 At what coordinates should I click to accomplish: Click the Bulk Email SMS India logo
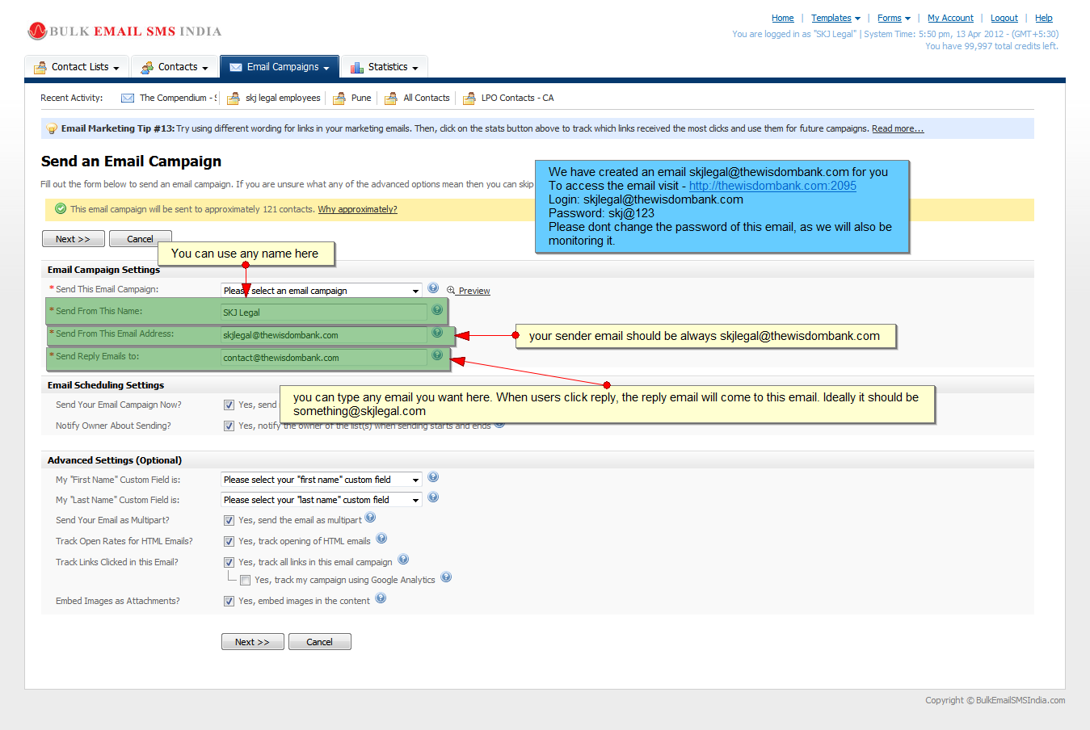point(124,31)
